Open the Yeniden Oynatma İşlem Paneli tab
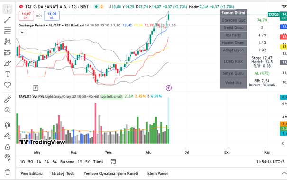Screen dimensions: 287x180 click(x=111, y=173)
